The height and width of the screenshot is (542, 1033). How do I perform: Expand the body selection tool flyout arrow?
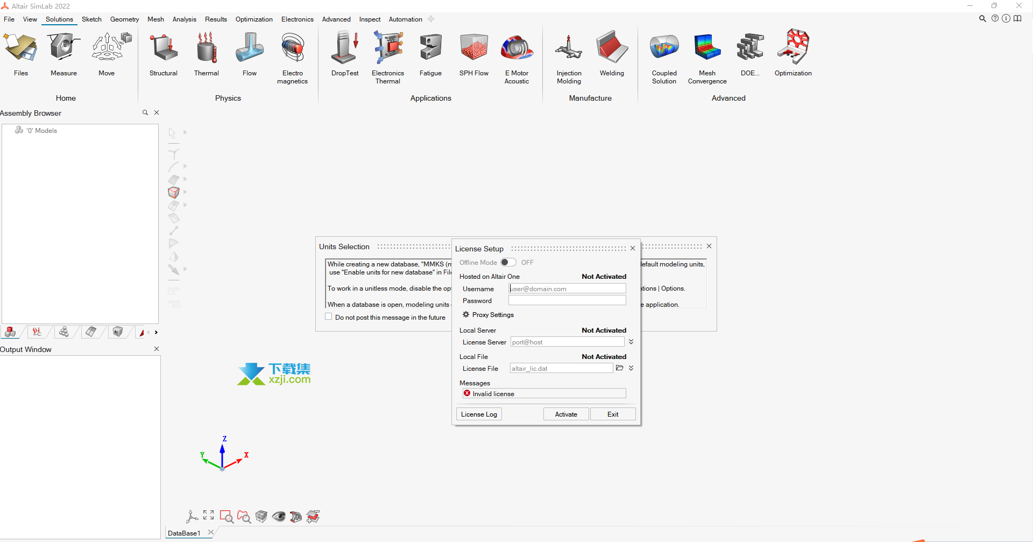coord(185,192)
